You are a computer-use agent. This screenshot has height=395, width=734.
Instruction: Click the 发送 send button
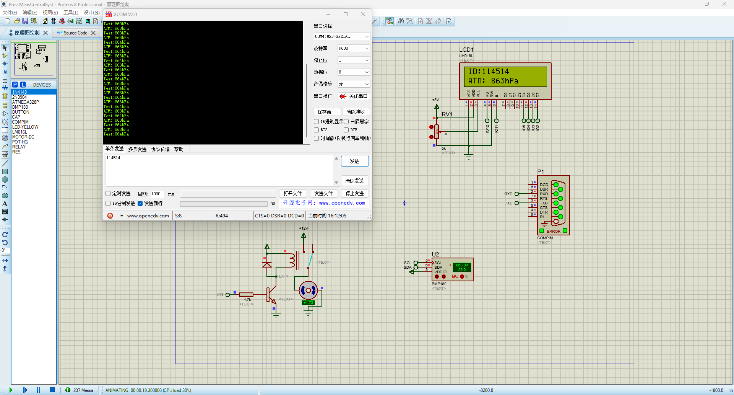(354, 161)
